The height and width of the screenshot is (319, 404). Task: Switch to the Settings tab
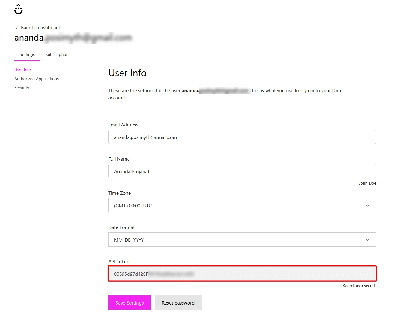pos(27,54)
